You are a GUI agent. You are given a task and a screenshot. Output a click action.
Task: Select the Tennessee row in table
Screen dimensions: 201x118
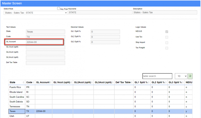17,106
